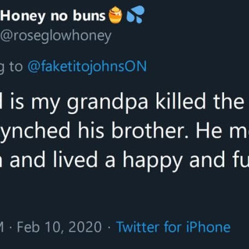Click the word "his" in second line

(x=91, y=130)
